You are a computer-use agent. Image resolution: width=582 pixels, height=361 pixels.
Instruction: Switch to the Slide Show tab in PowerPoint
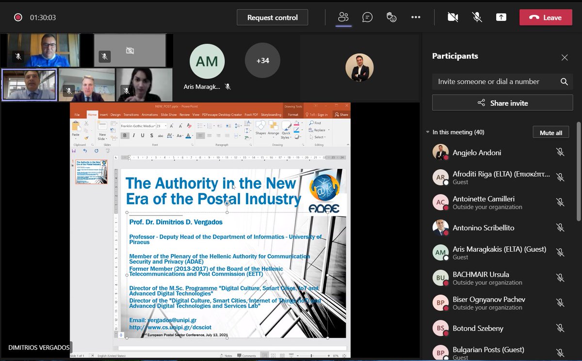click(169, 115)
